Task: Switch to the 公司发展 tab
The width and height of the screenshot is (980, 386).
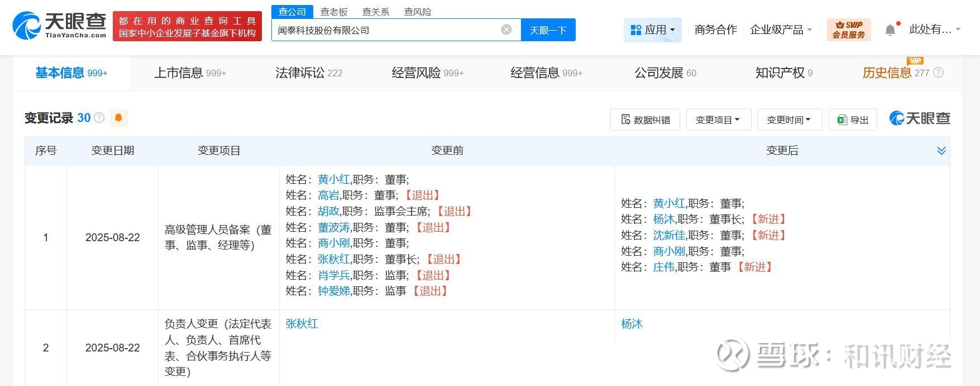Action: point(665,73)
